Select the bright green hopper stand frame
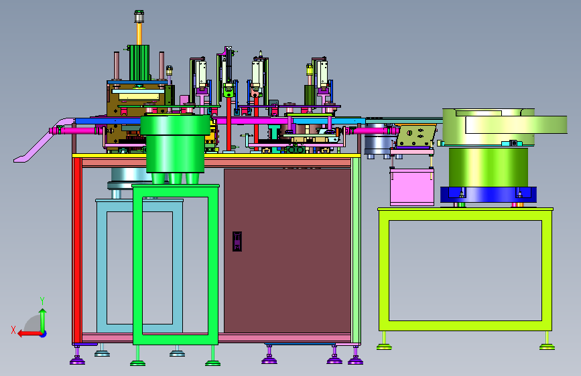 click(176, 264)
